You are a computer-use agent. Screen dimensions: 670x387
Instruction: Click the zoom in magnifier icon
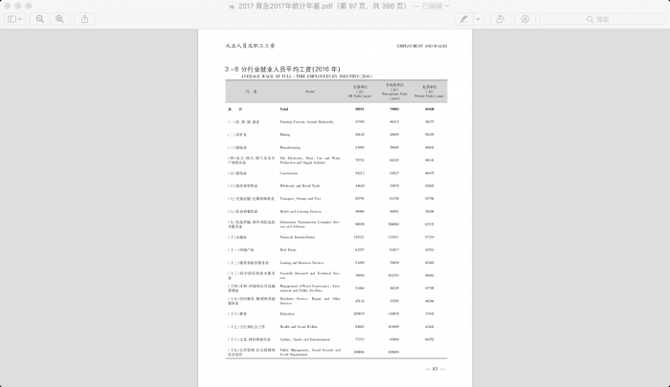click(59, 19)
